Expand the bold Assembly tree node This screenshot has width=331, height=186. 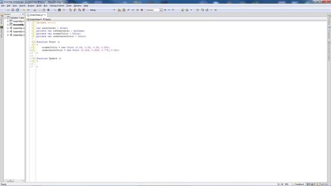(x=8, y=25)
